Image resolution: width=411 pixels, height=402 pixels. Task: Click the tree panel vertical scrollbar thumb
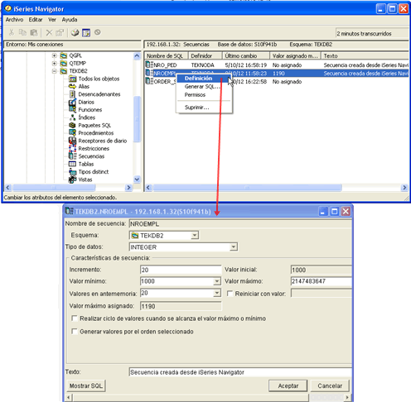[137, 119]
